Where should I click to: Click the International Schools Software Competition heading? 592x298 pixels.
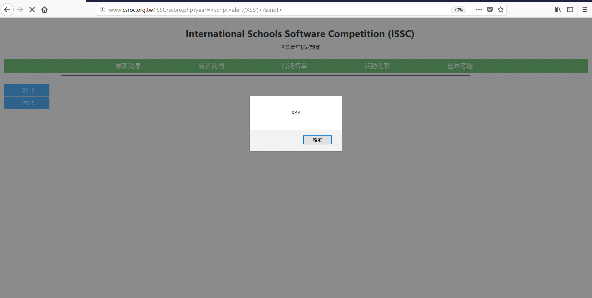pyautogui.click(x=300, y=34)
